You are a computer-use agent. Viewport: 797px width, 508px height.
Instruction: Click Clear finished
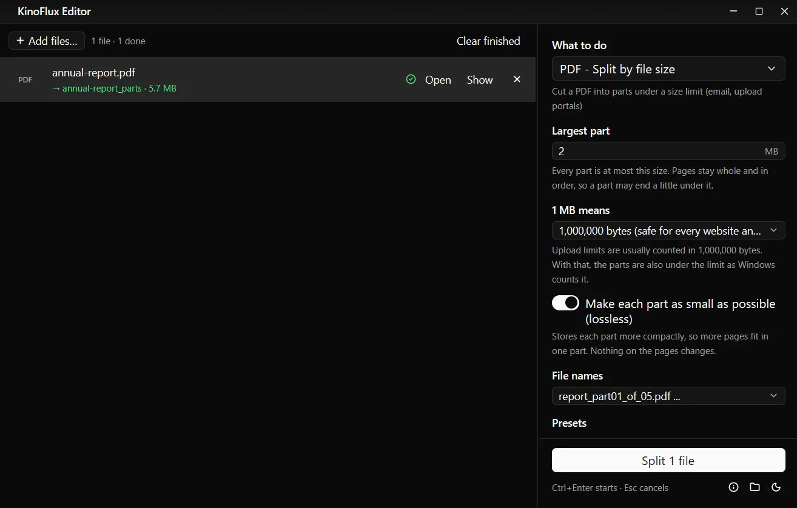[x=488, y=41]
